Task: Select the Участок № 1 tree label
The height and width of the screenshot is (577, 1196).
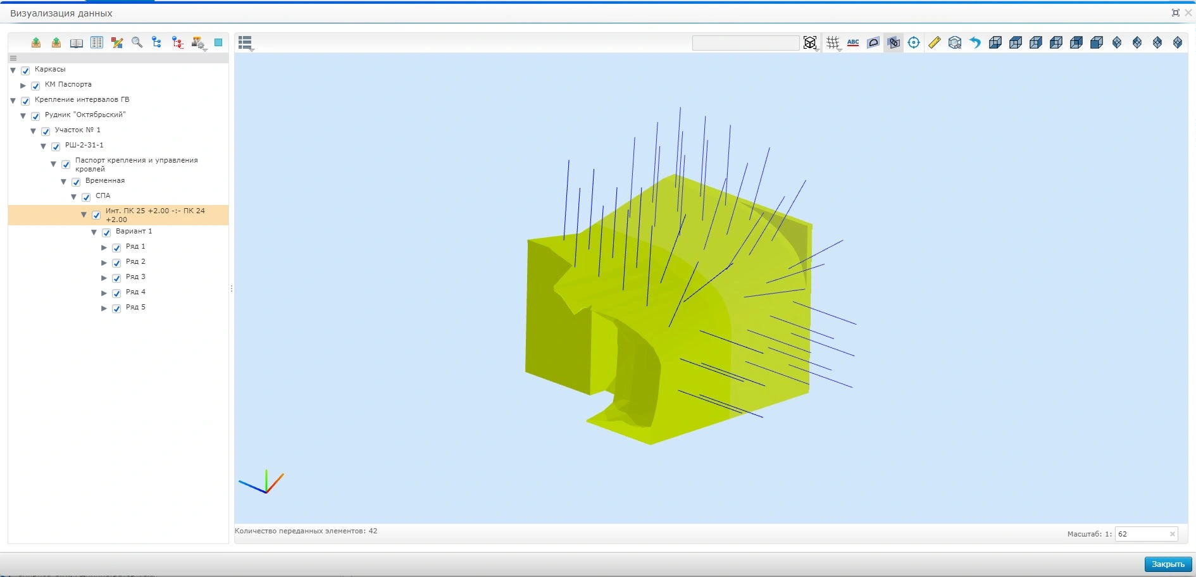Action: 78,130
